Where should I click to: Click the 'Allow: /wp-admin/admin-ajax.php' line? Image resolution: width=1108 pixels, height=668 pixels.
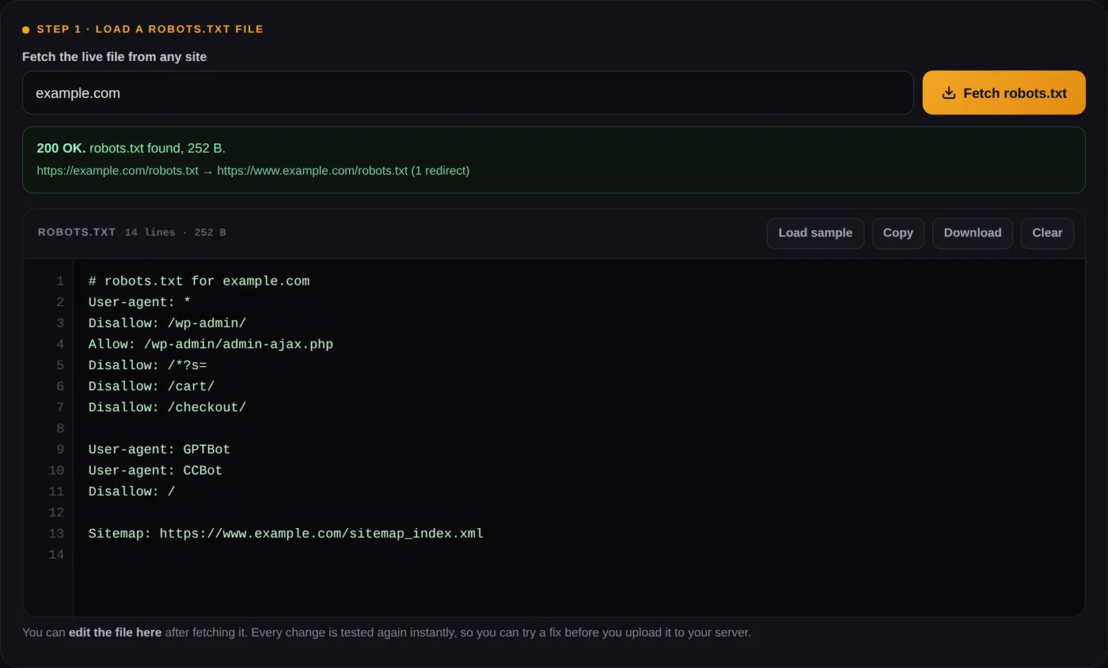(211, 345)
